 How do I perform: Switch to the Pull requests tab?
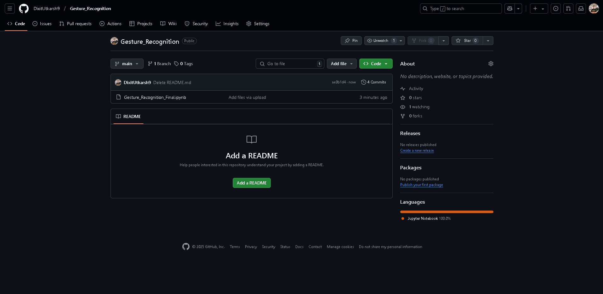pos(76,24)
